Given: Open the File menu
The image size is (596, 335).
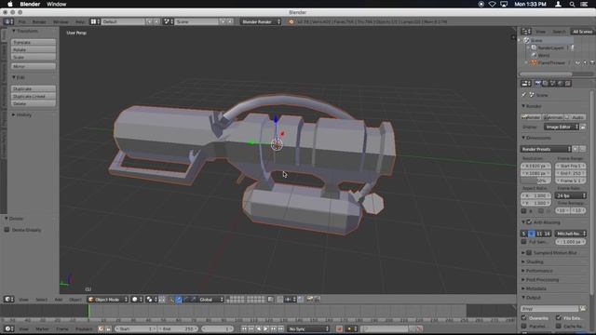Looking at the screenshot, I should click(22, 21).
